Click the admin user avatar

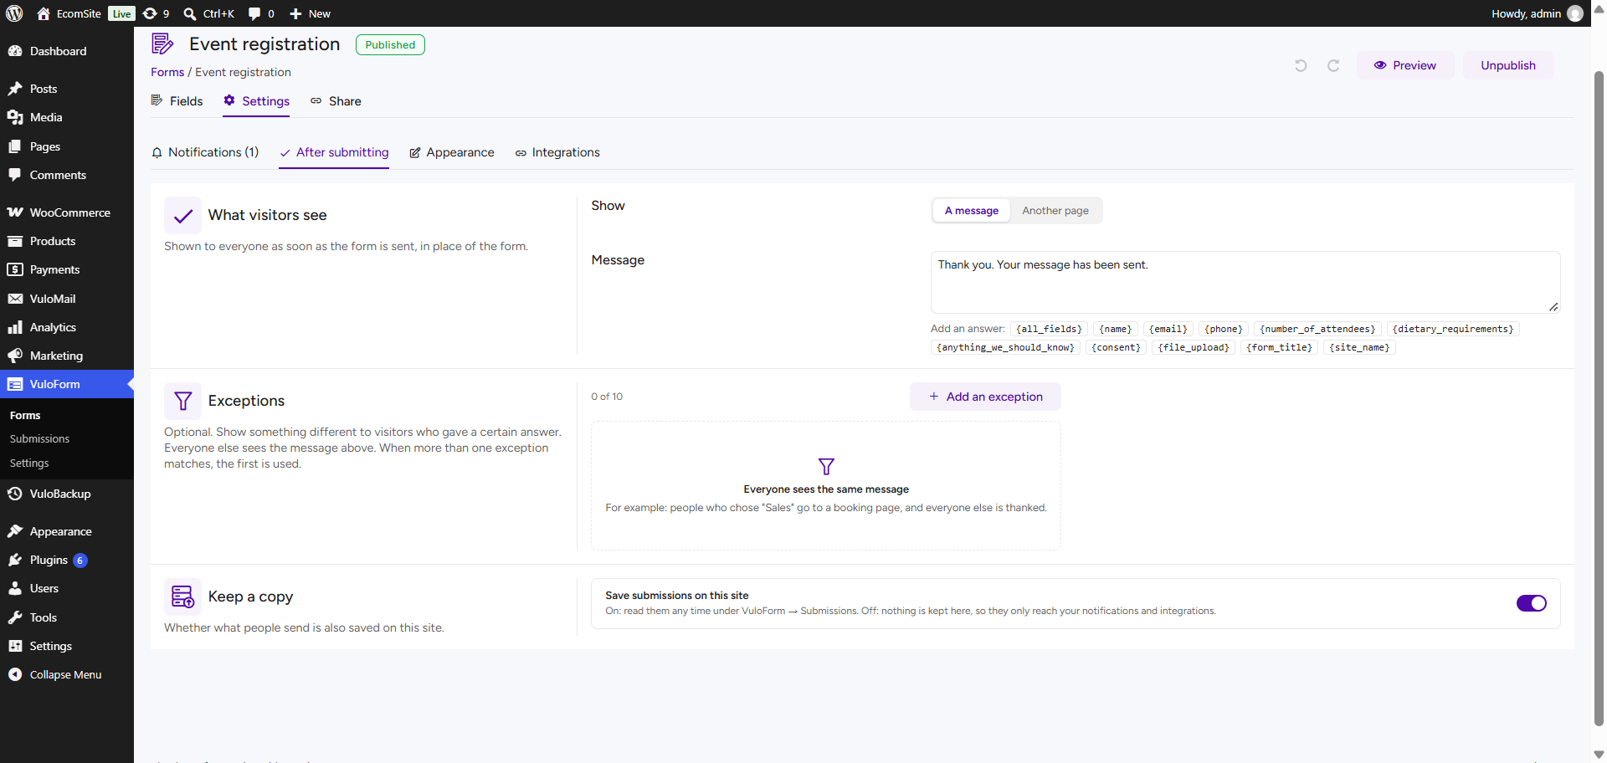click(1575, 13)
